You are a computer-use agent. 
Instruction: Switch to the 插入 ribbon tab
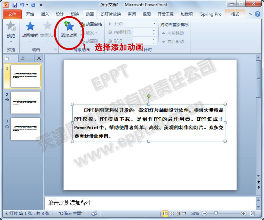(x=45, y=14)
